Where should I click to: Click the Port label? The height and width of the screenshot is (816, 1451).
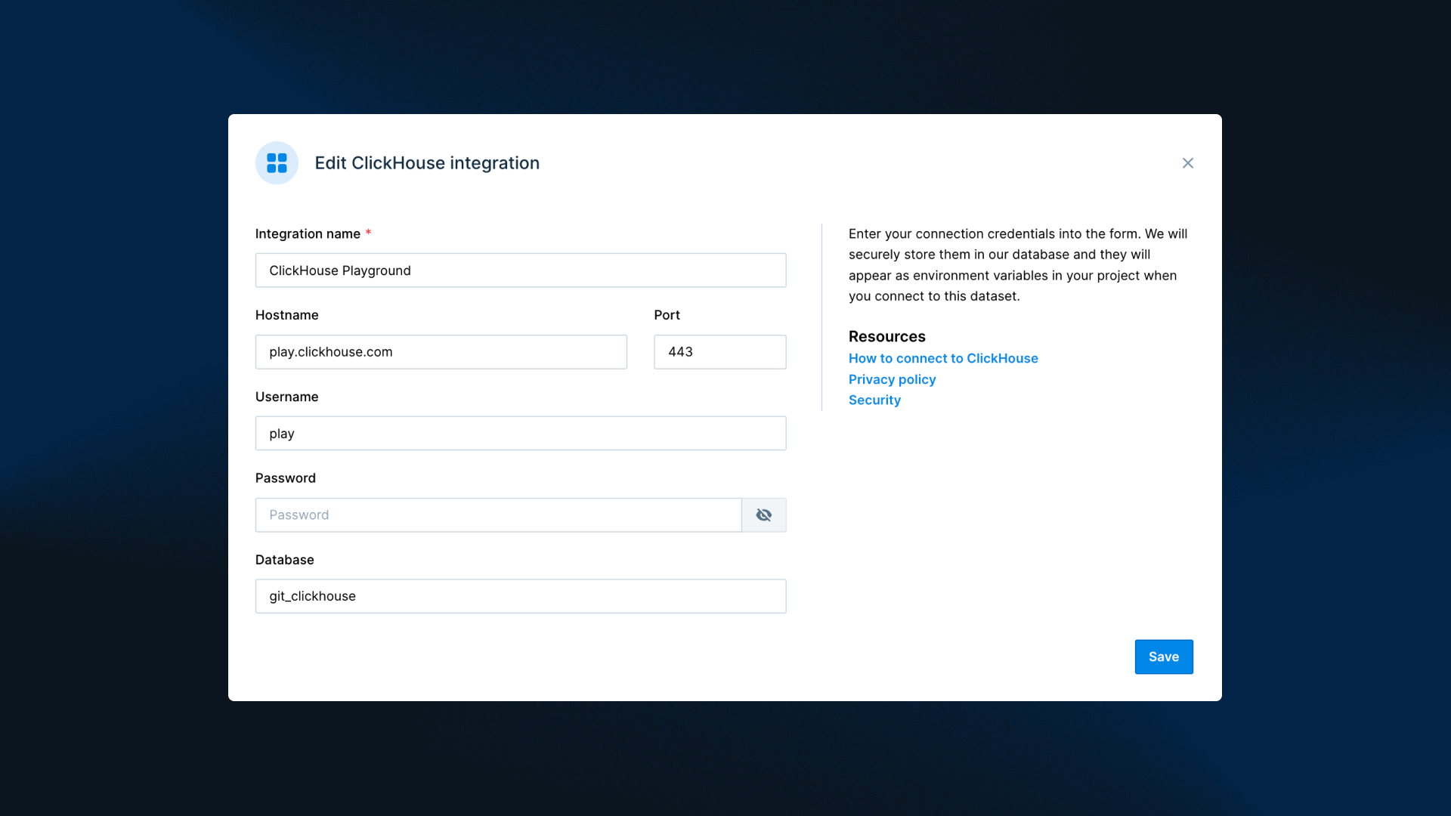667,315
